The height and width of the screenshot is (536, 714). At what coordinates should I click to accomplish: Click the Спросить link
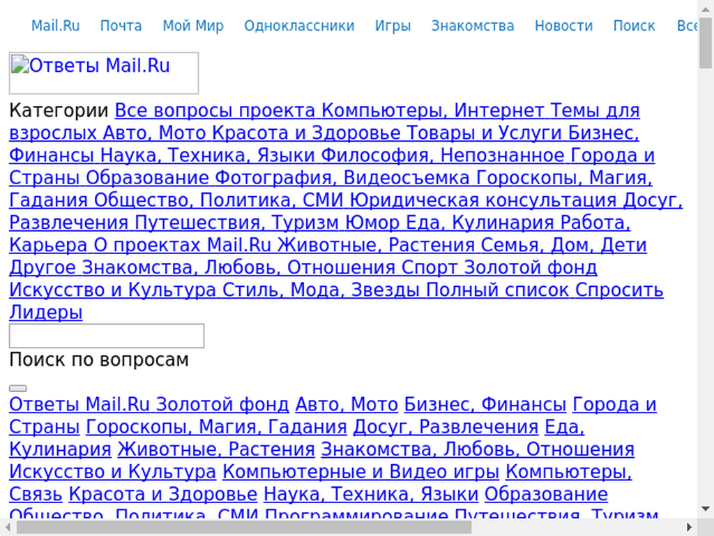coord(619,290)
